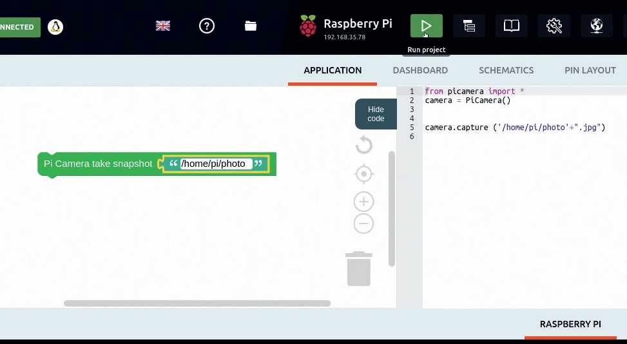Click the Run project tooltip label

(426, 50)
